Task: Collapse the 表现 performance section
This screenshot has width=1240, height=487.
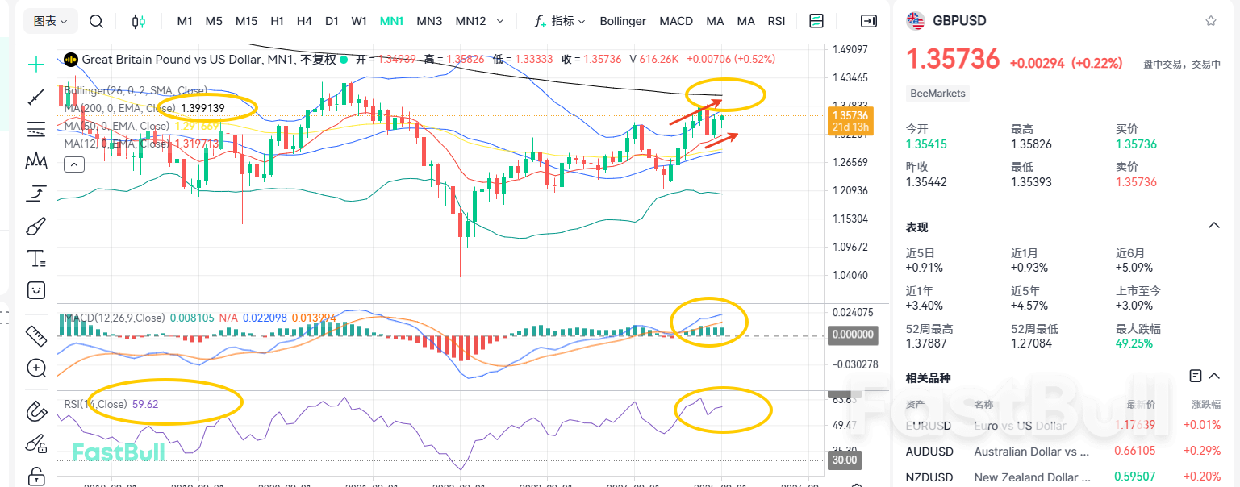Action: tap(1215, 227)
